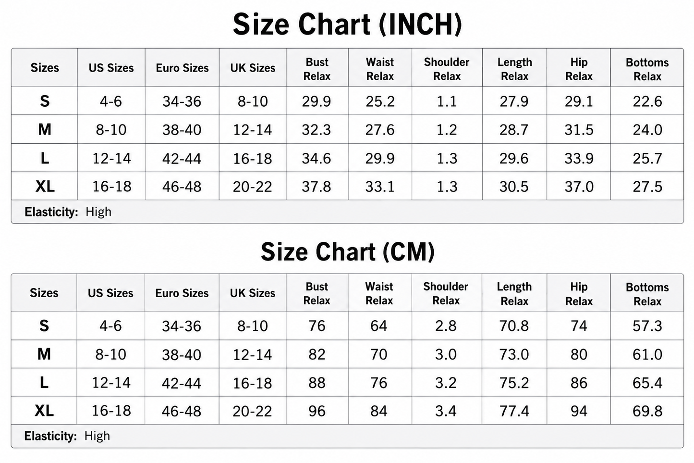Select the 12-14 UK size in inch chart

pyautogui.click(x=253, y=130)
